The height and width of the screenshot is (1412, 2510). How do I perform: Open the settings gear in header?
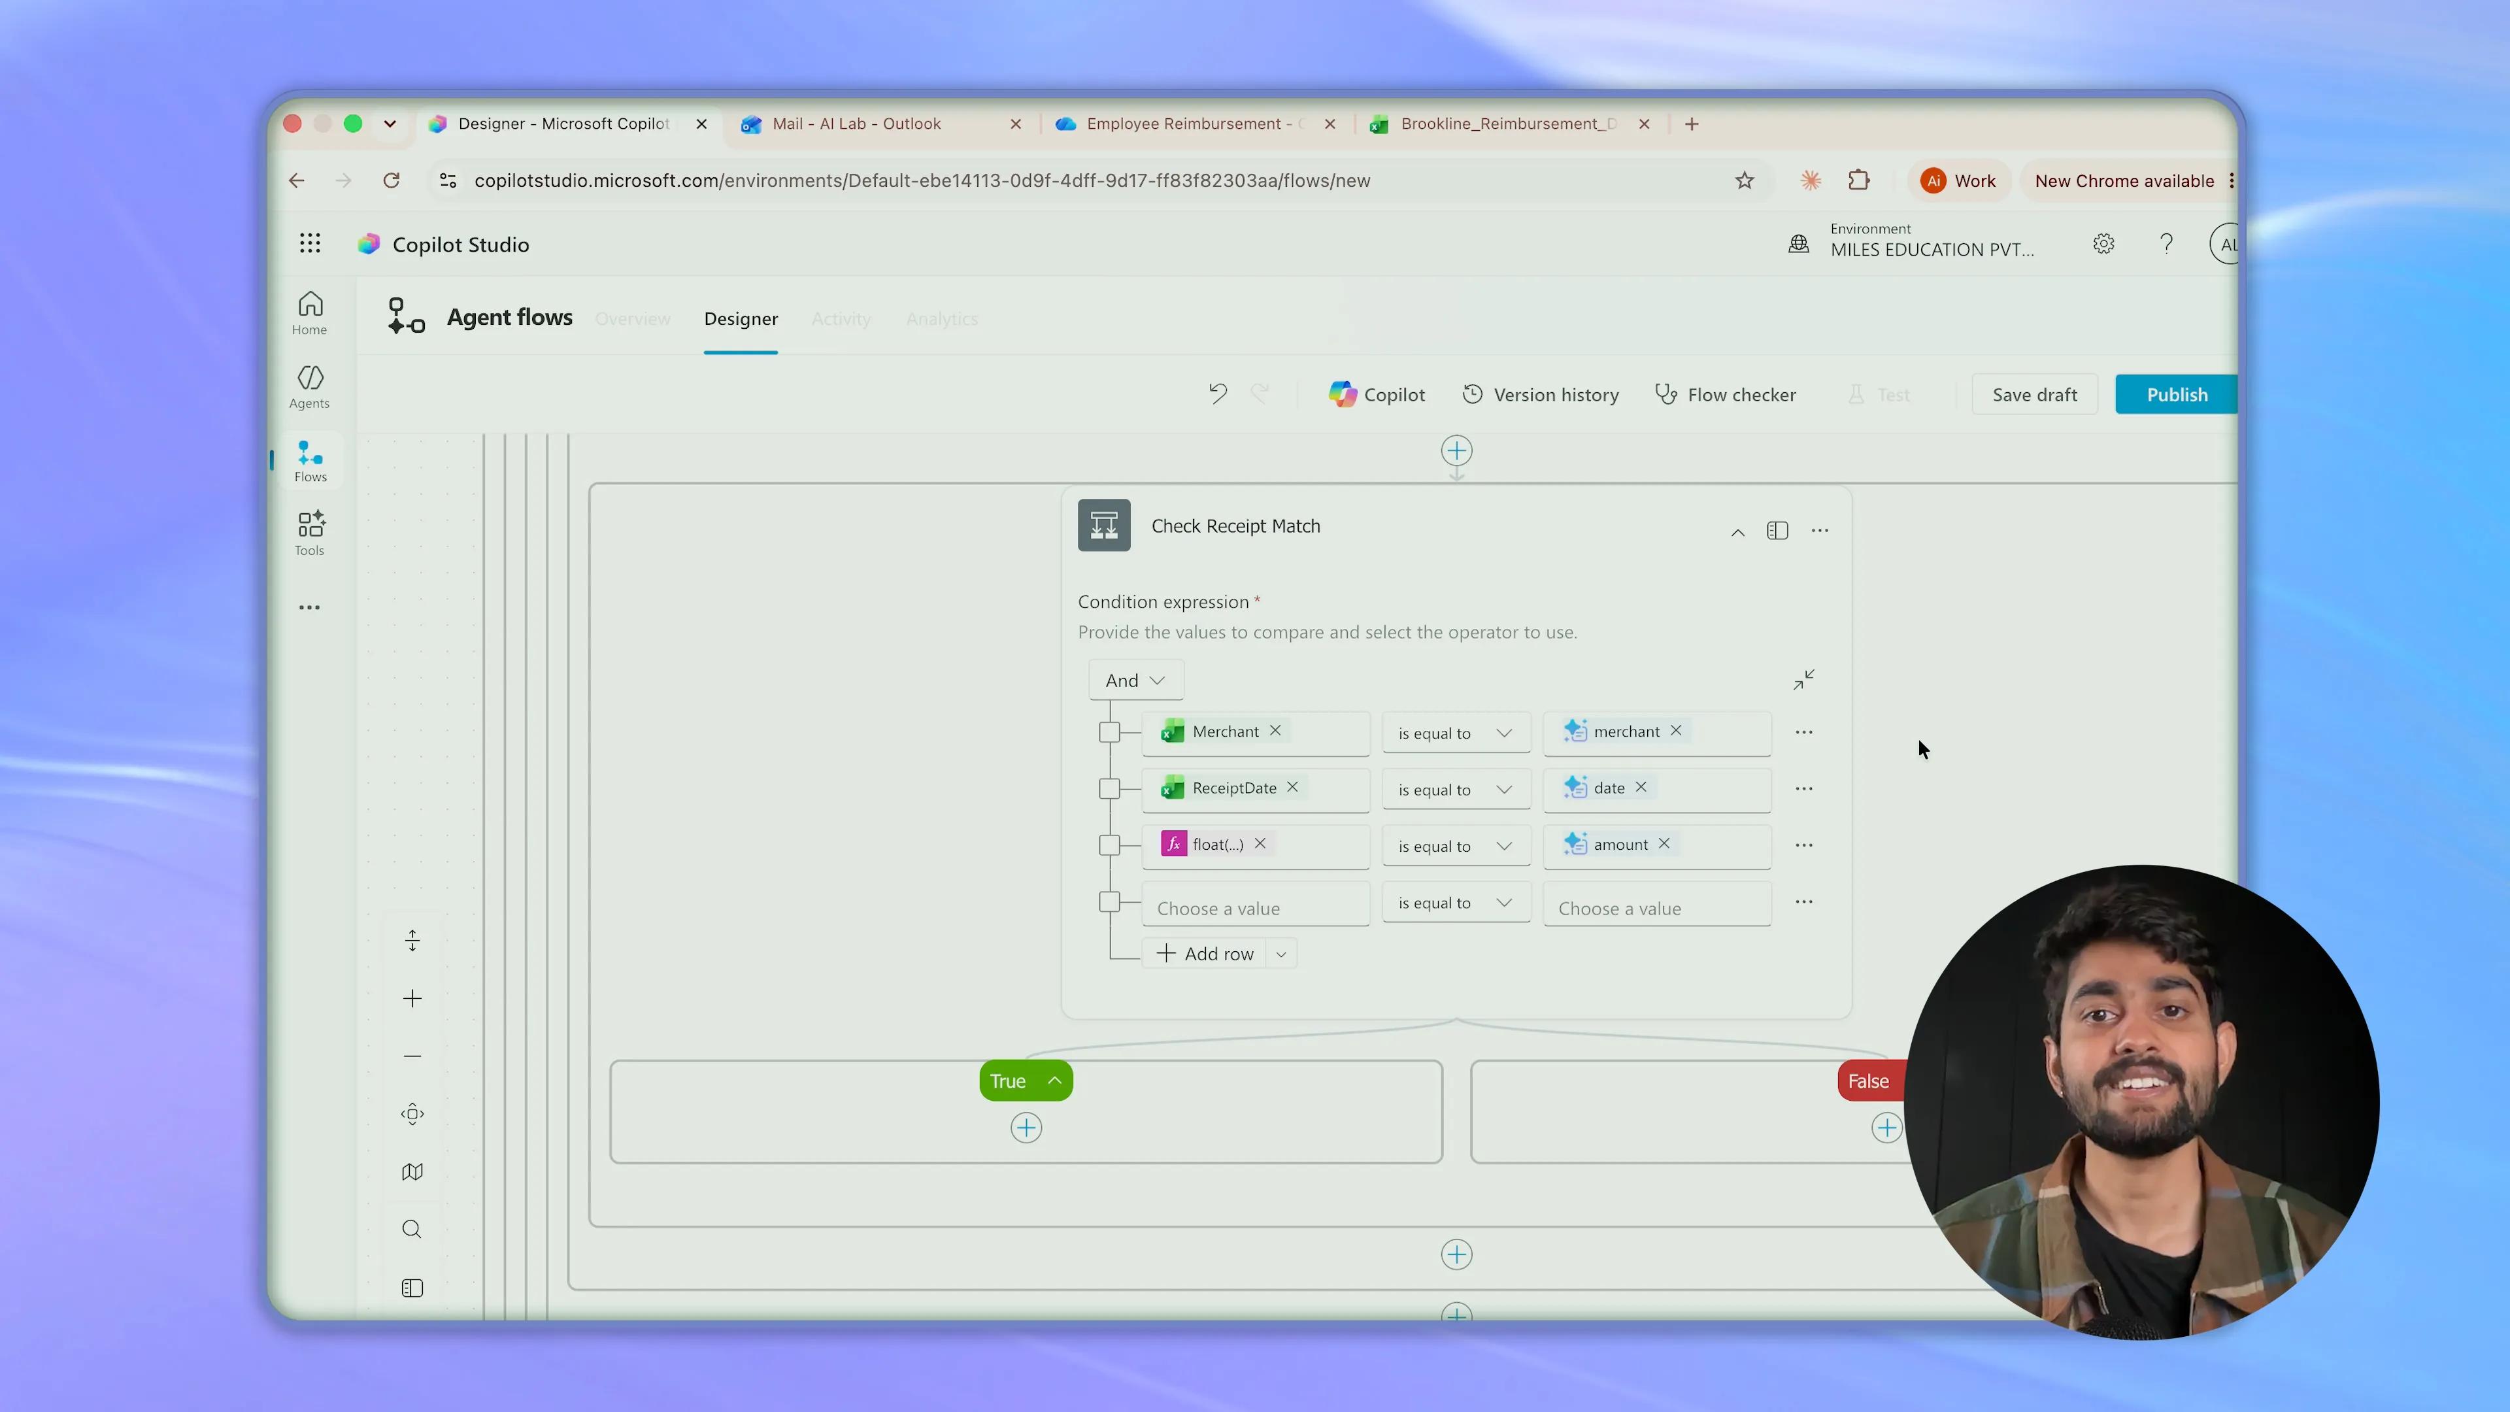[x=2103, y=244]
